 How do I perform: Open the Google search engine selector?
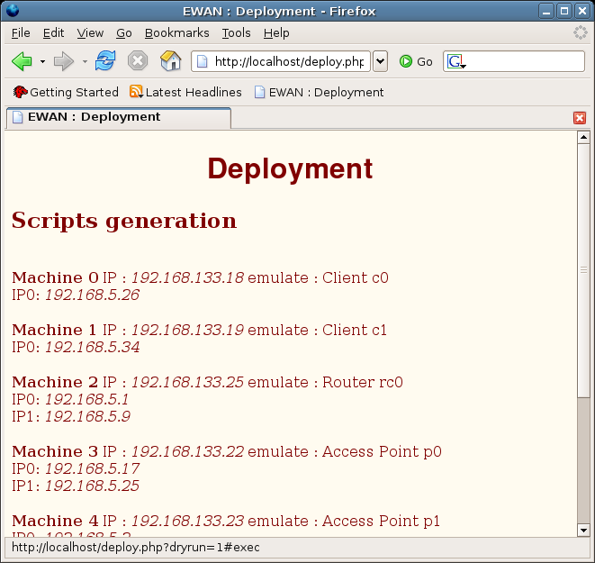click(x=456, y=61)
